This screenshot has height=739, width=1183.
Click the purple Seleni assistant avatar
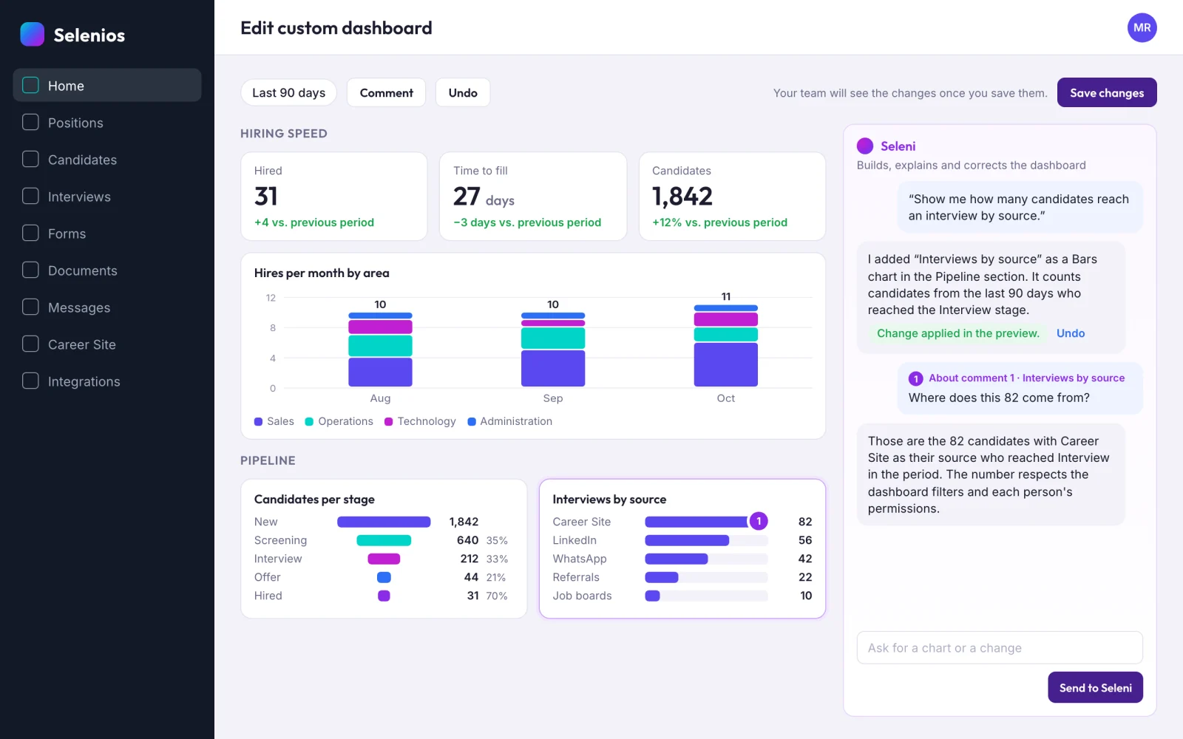click(x=865, y=146)
